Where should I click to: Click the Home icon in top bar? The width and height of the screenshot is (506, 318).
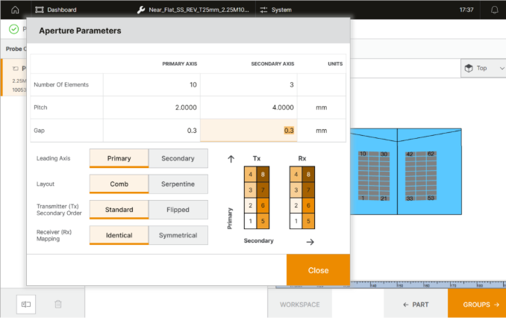pos(14,10)
